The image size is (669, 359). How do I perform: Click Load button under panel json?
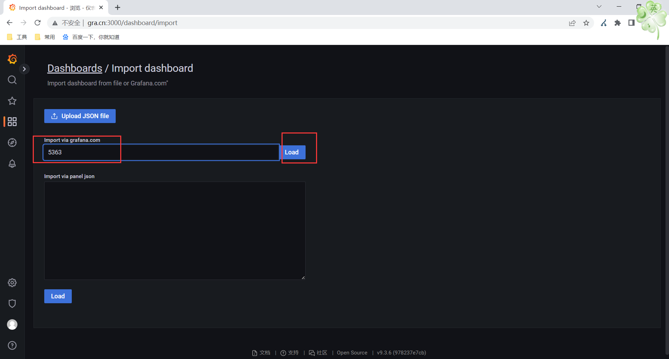pos(58,296)
